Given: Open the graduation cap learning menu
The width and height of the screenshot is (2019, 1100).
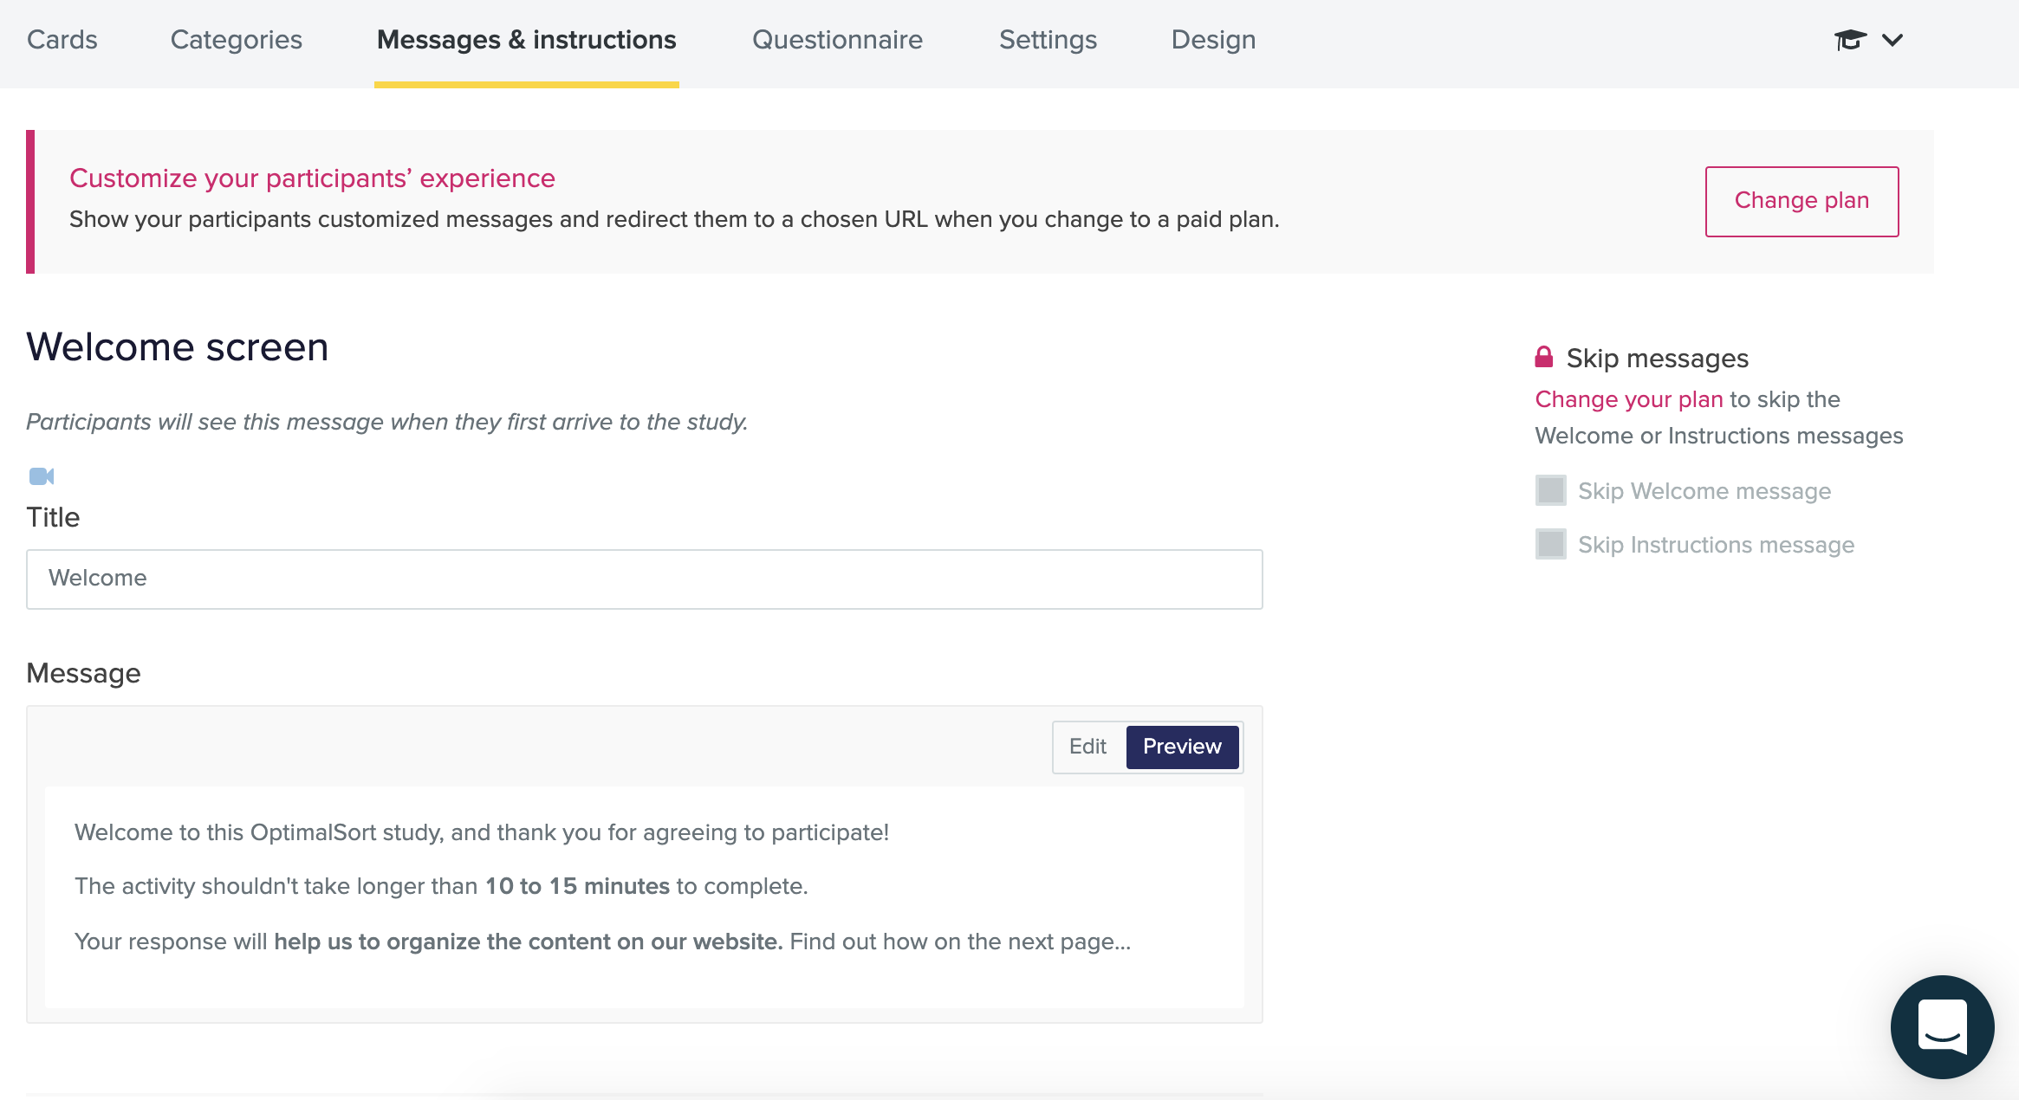Looking at the screenshot, I should click(1850, 39).
